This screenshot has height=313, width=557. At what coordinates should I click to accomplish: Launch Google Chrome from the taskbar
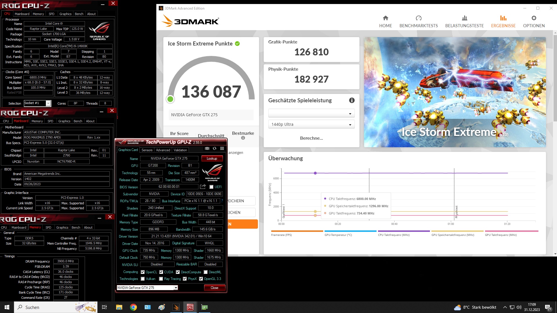click(133, 307)
